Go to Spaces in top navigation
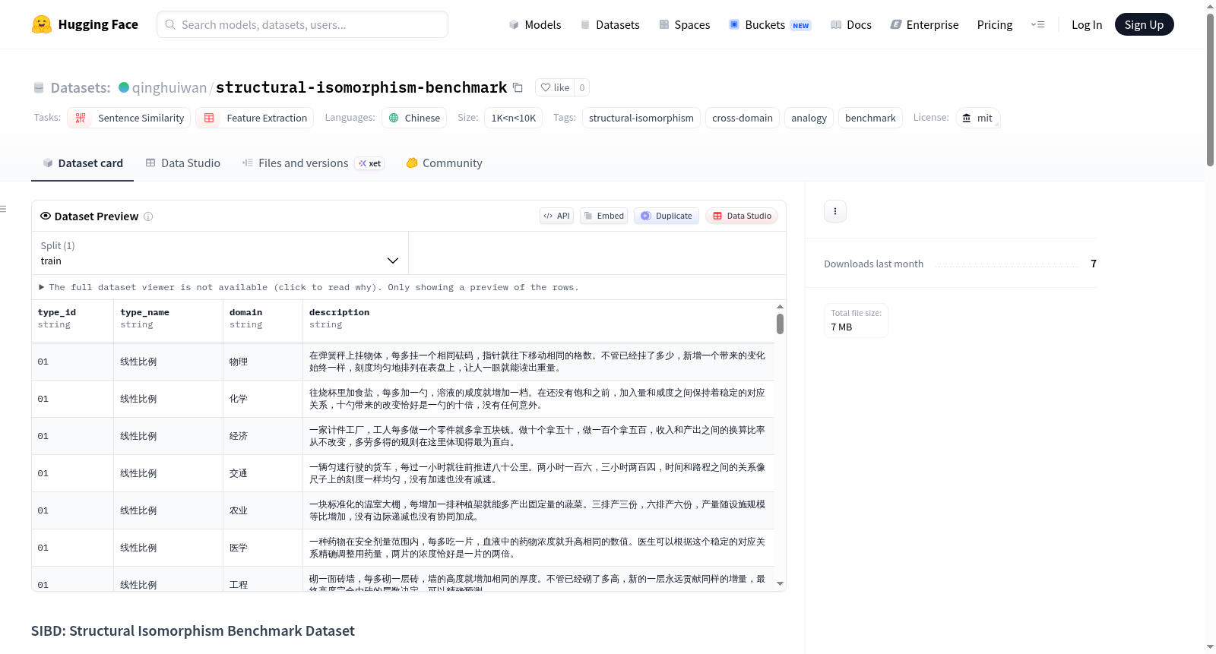 684,25
